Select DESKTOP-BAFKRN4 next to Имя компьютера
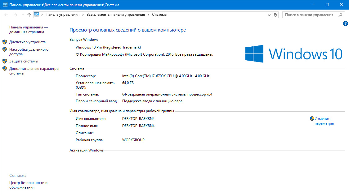The height and width of the screenshot is (196, 349). 138,119
